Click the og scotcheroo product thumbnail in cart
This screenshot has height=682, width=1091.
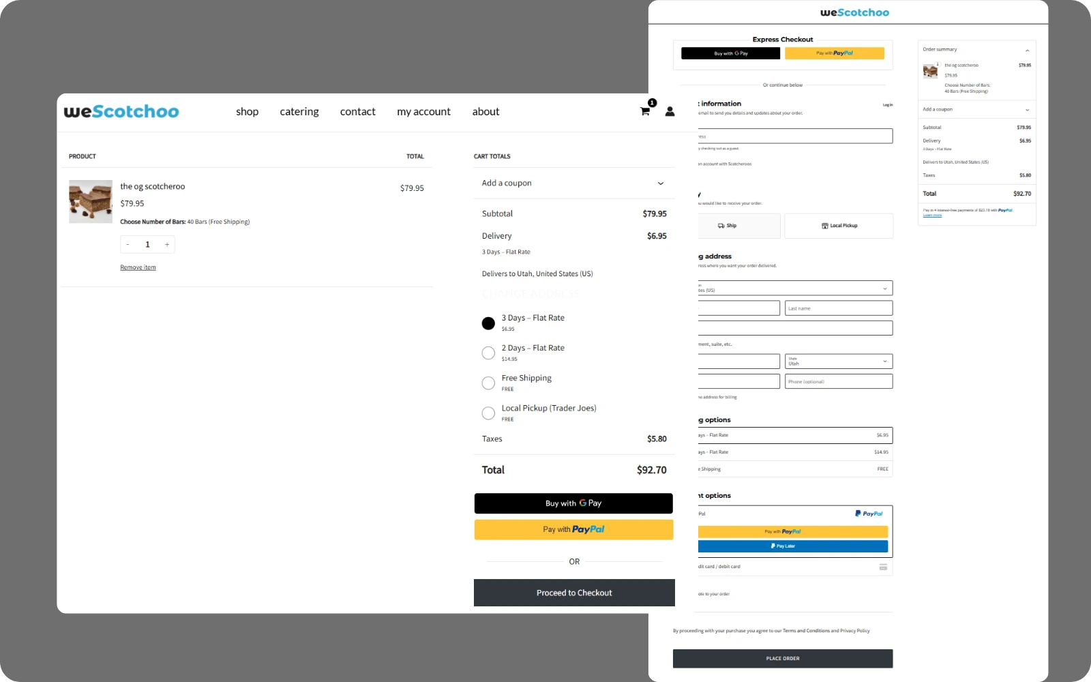pyautogui.click(x=91, y=202)
